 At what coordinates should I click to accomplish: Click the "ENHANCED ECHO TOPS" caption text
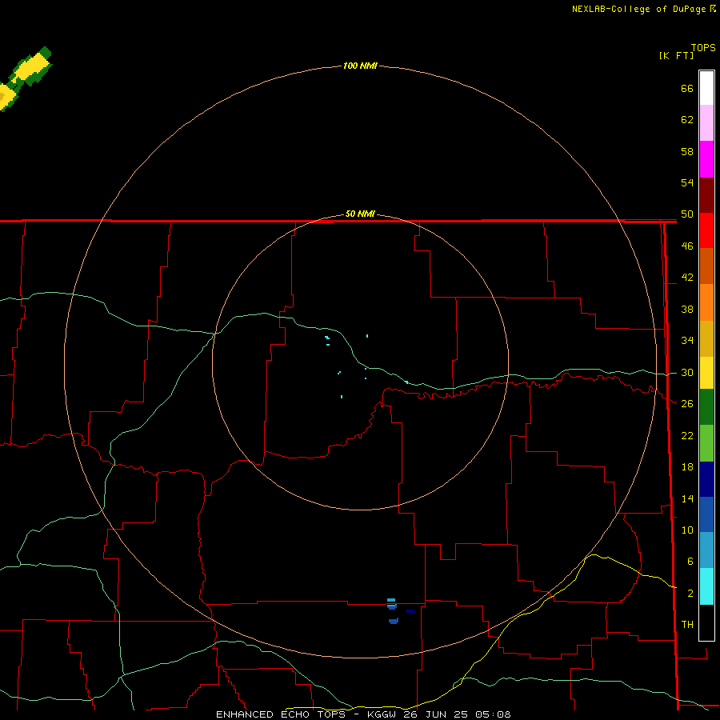(280, 714)
